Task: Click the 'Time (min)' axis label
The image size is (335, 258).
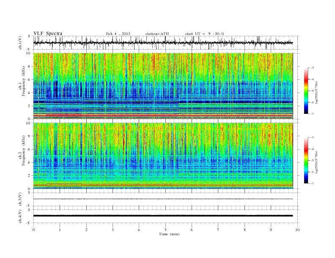Action: tap(169, 234)
